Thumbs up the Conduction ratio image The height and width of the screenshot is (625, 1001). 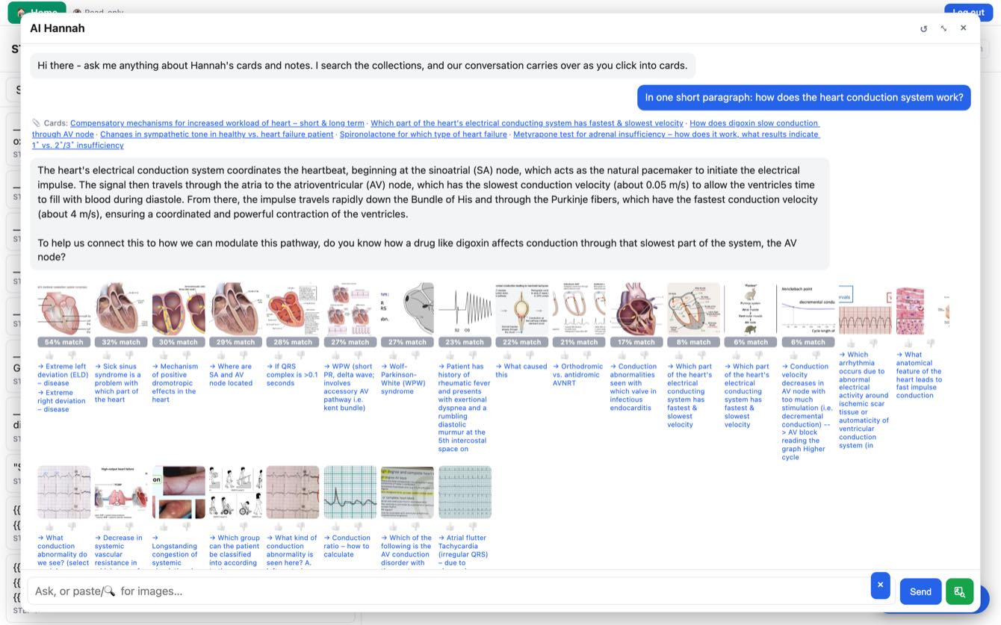click(338, 526)
